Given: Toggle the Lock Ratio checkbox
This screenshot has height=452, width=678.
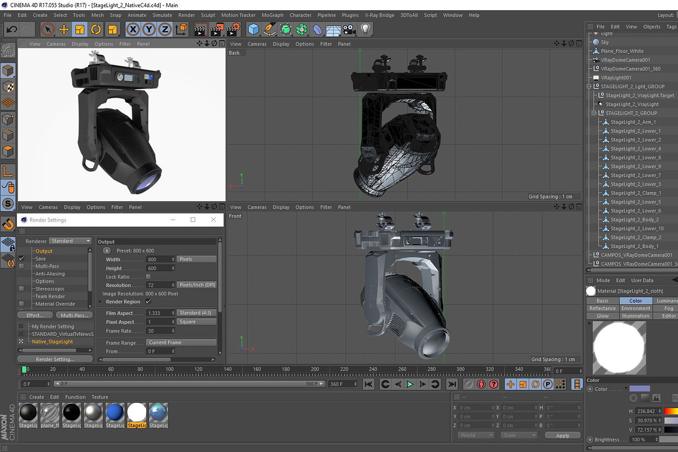Looking at the screenshot, I should point(149,277).
